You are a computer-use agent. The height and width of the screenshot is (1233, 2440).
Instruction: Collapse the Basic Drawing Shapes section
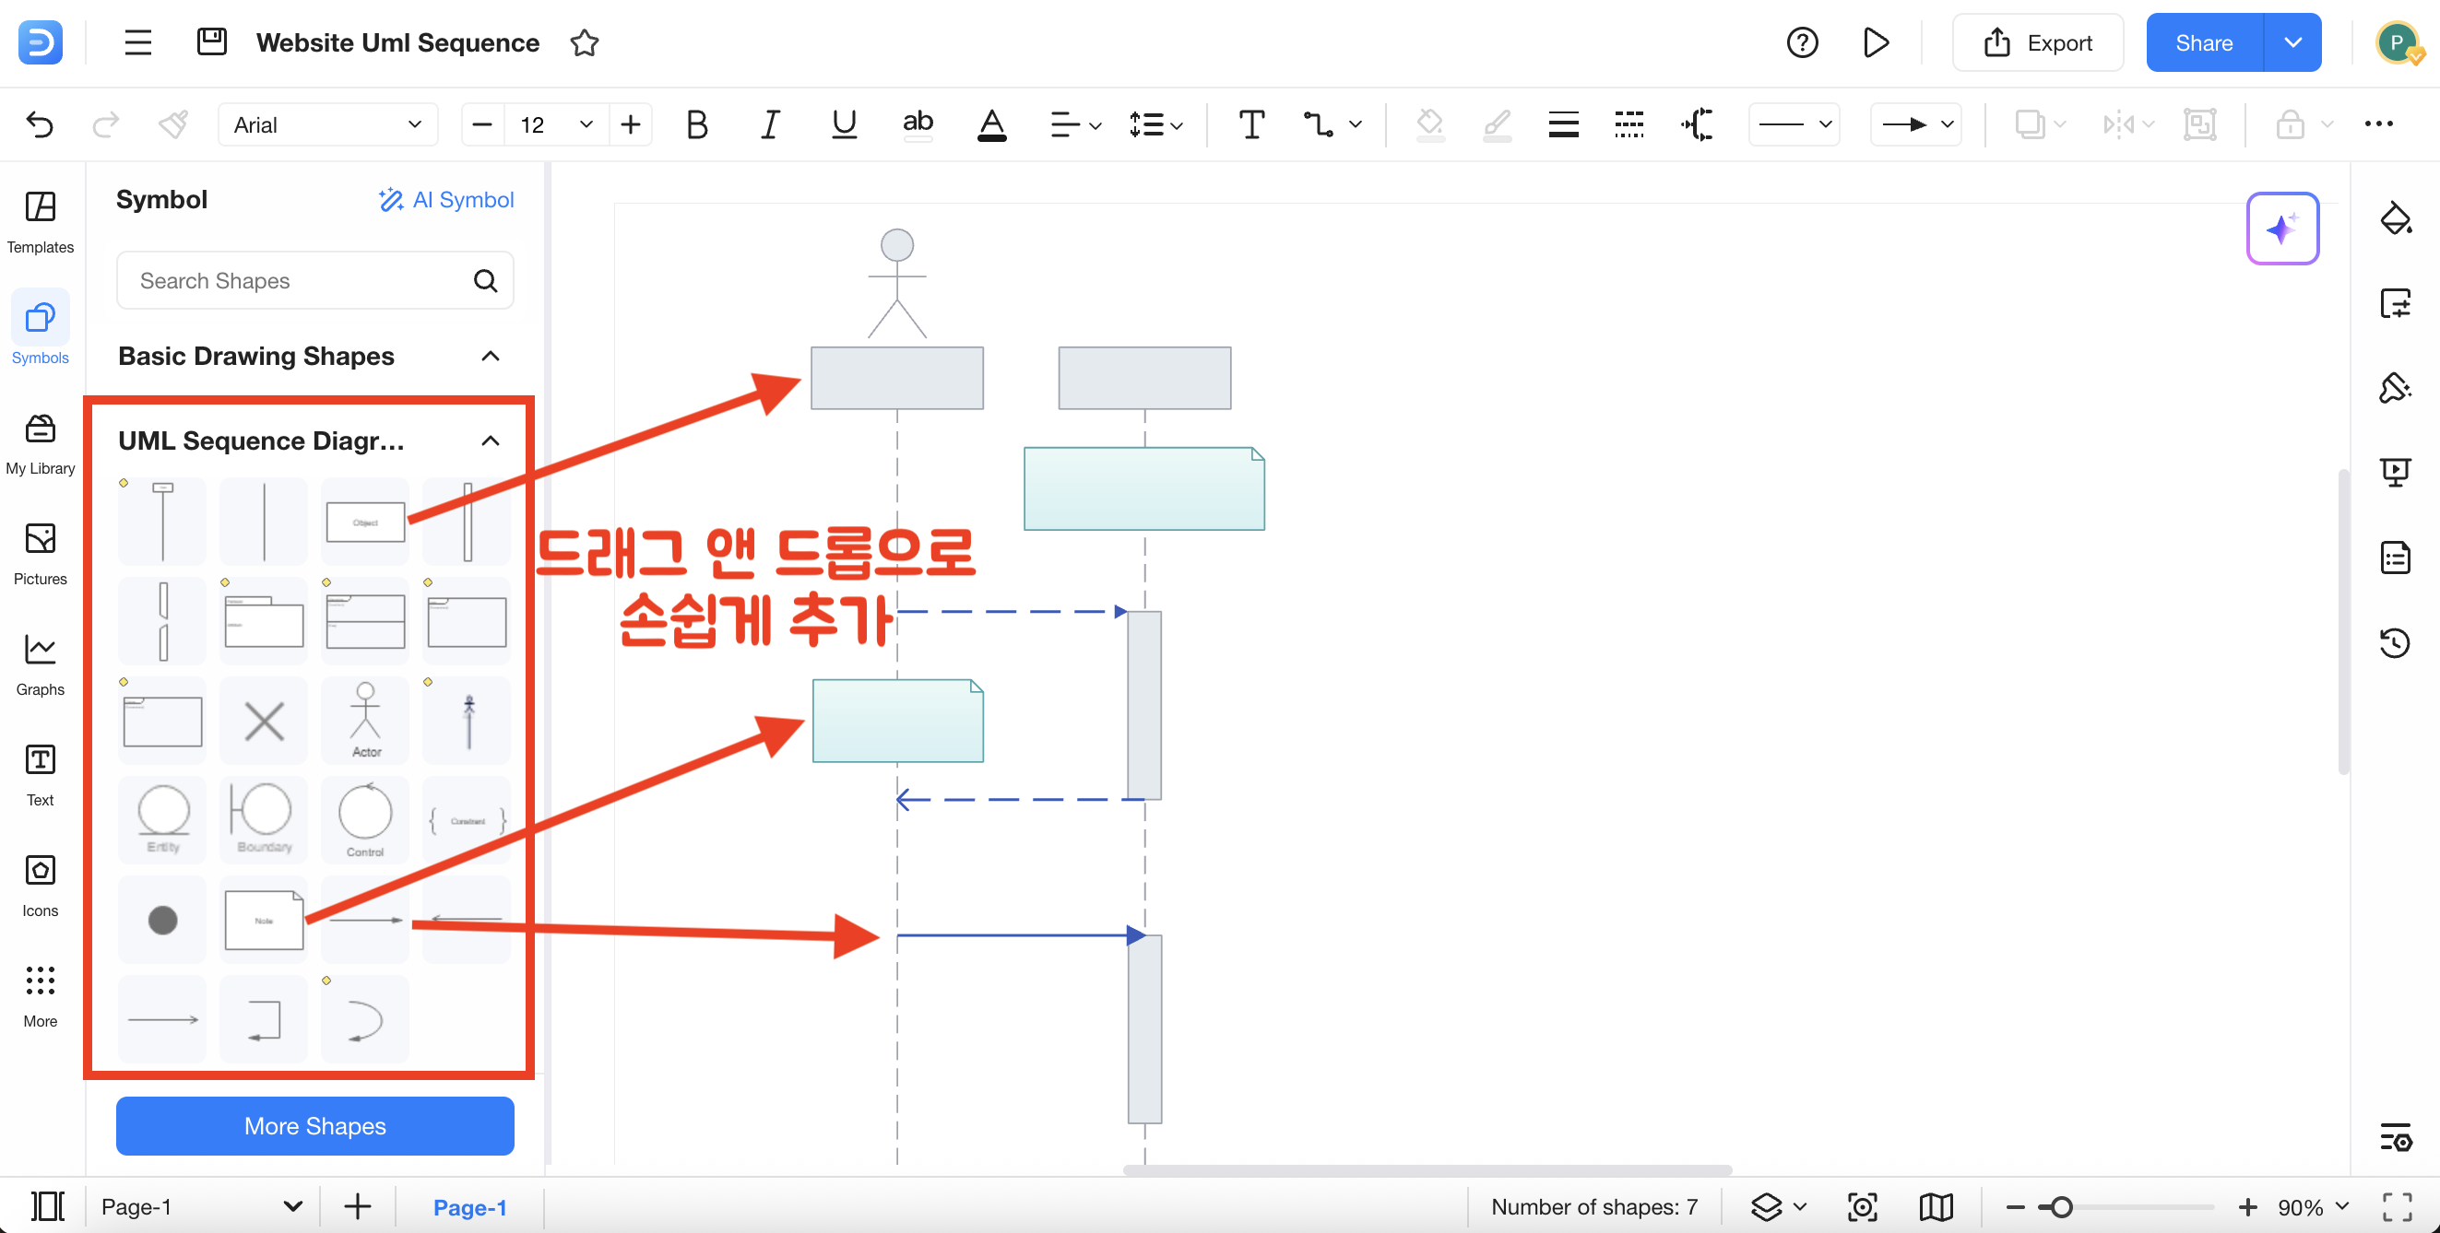[490, 357]
